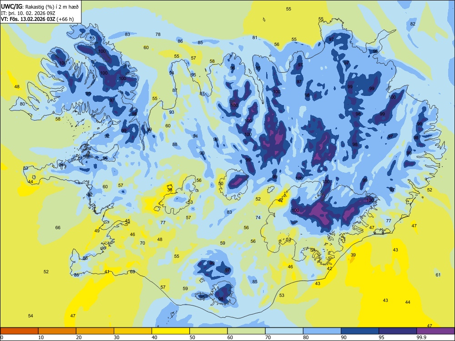Select the purple above-99.9 legend swatch
455x341 pixels.
pos(435,331)
